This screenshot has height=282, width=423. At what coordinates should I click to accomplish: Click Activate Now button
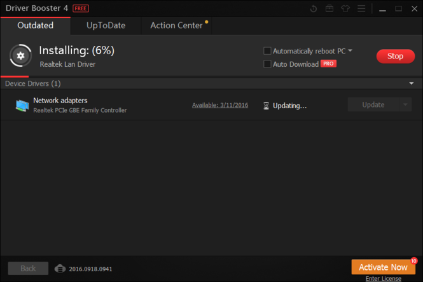(x=383, y=267)
